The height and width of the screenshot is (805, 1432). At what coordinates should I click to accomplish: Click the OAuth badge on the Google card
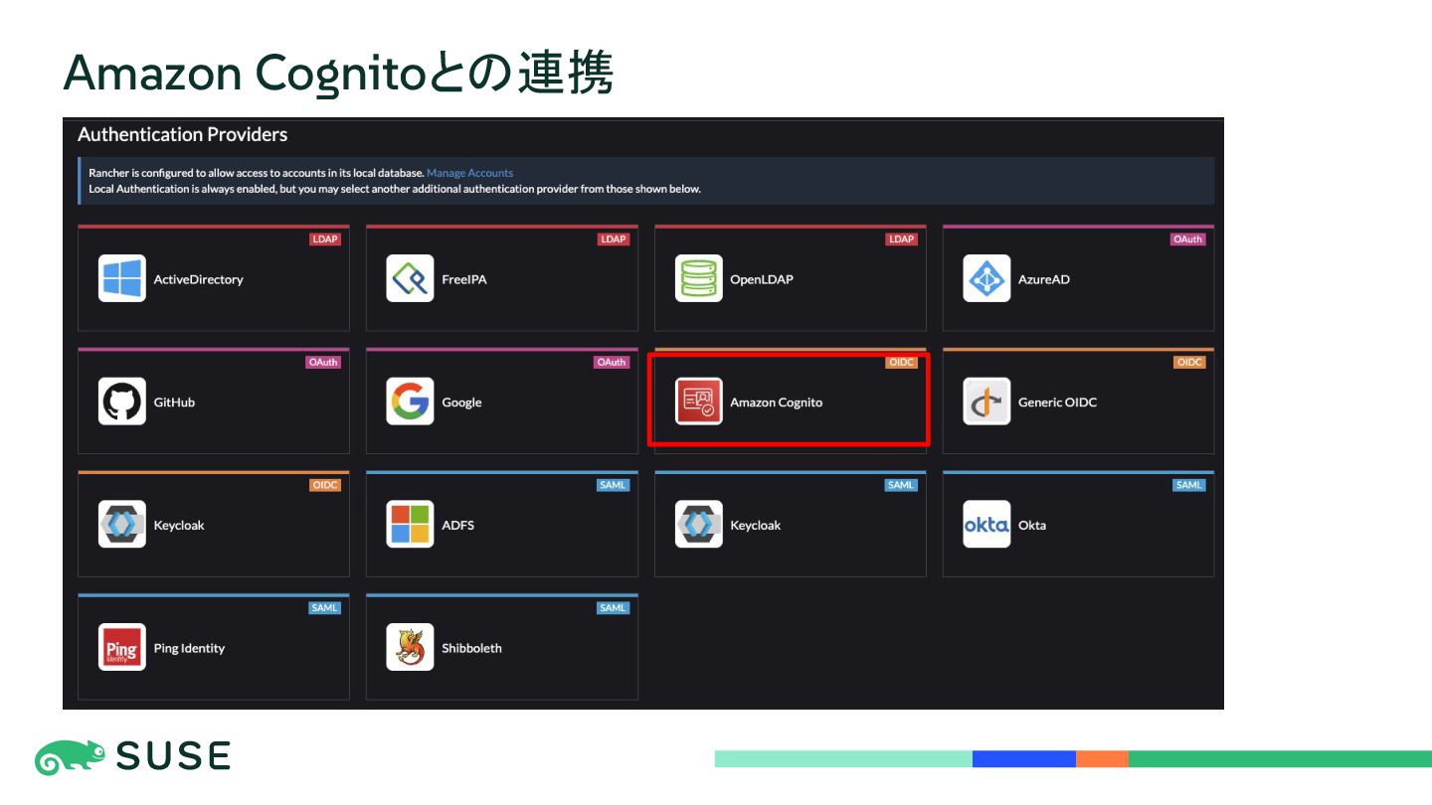(612, 362)
